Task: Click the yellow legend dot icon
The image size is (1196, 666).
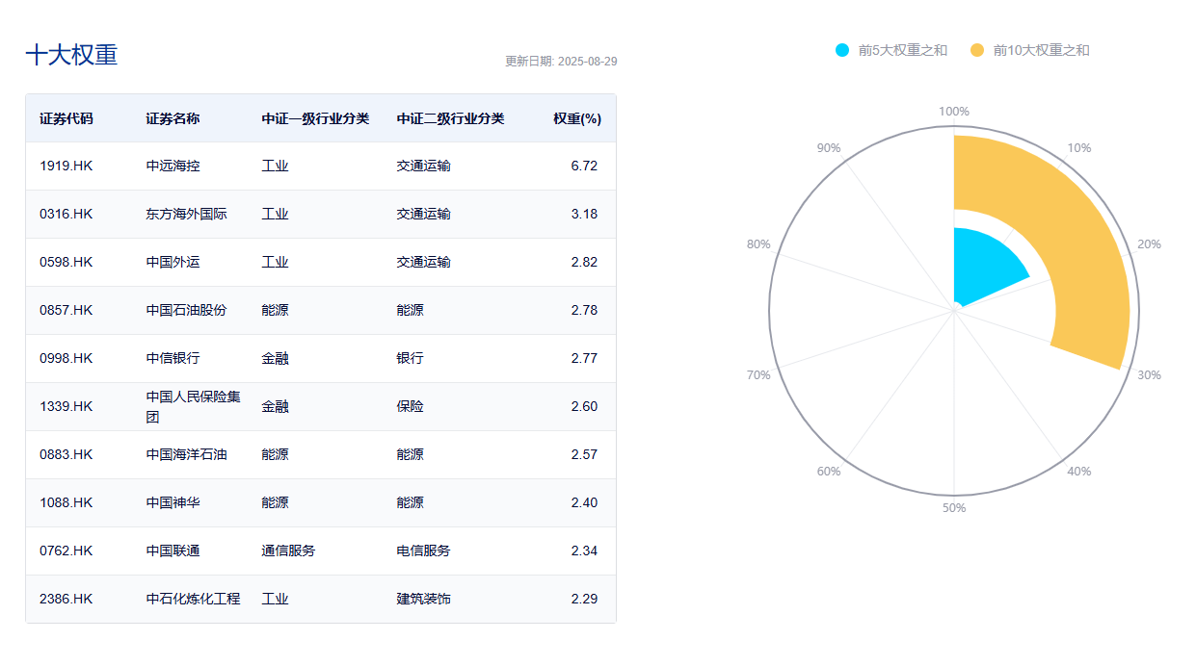Action: [x=979, y=48]
